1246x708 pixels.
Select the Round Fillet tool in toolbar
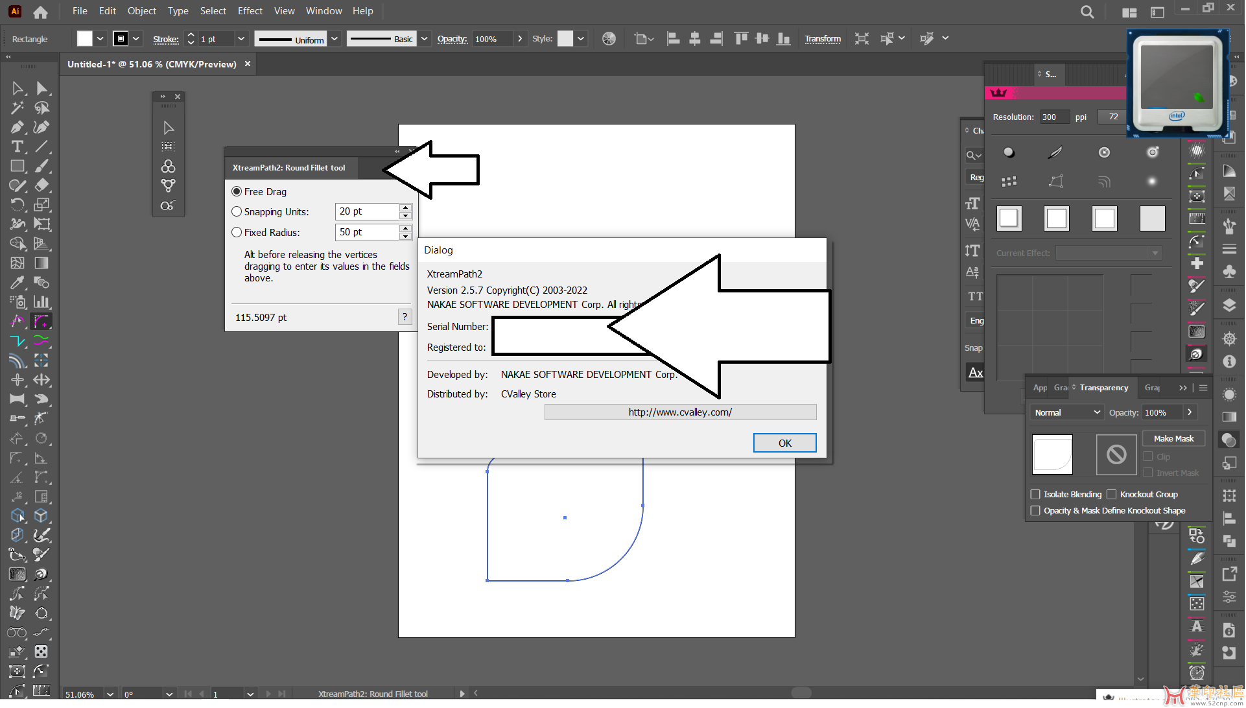[x=42, y=322]
